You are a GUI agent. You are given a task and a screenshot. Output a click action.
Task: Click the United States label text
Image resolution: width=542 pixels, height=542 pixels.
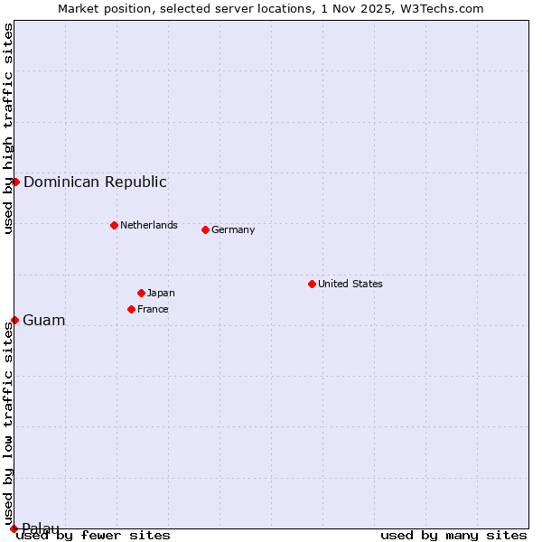coord(350,284)
